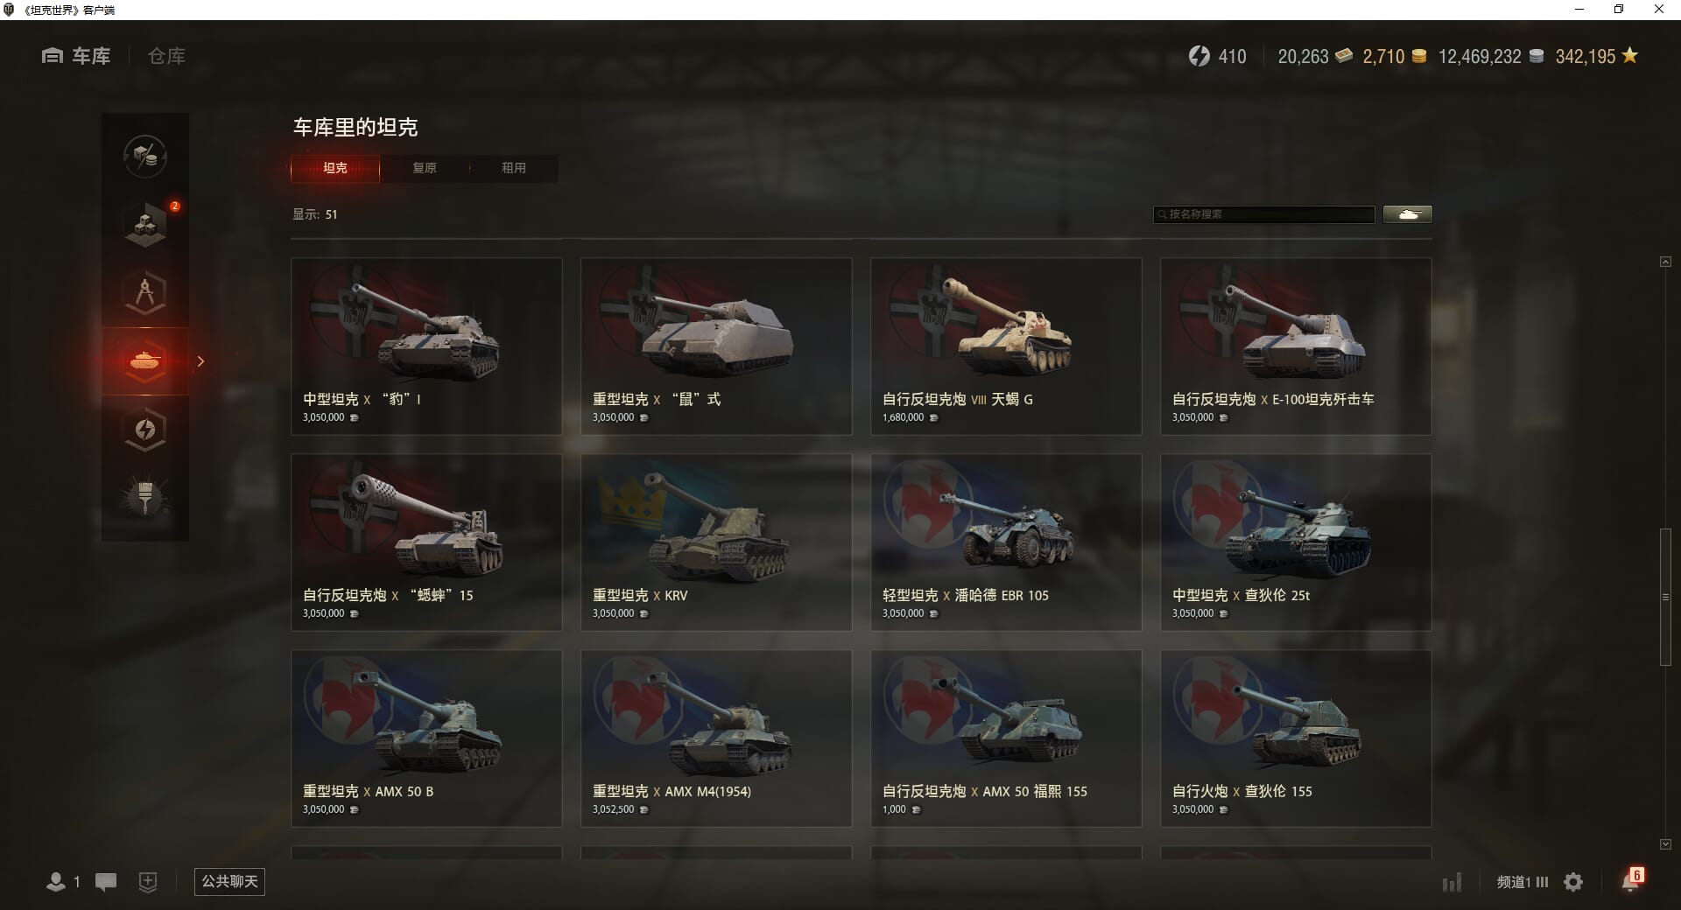Open the paint brush customization icon
This screenshot has width=1681, height=910.
coord(145,498)
